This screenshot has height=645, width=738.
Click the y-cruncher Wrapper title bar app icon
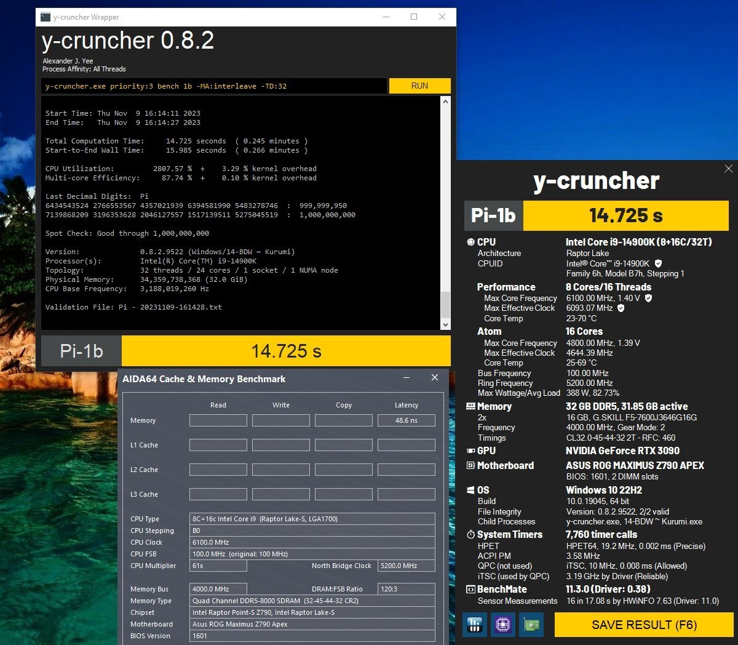[x=46, y=17]
